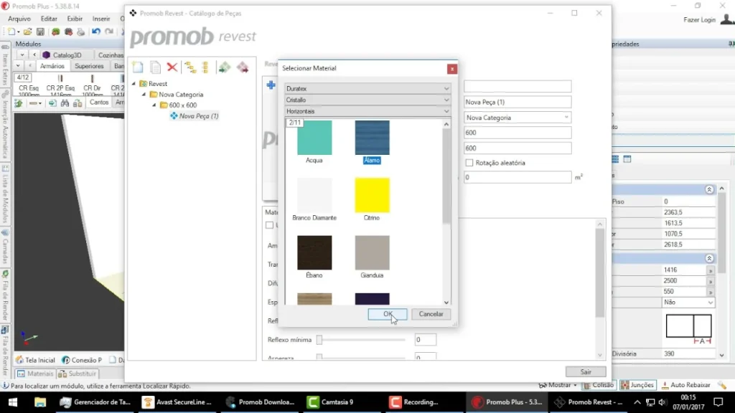This screenshot has height=413, width=735.
Task: Click the Cancelar button
Action: click(x=431, y=314)
